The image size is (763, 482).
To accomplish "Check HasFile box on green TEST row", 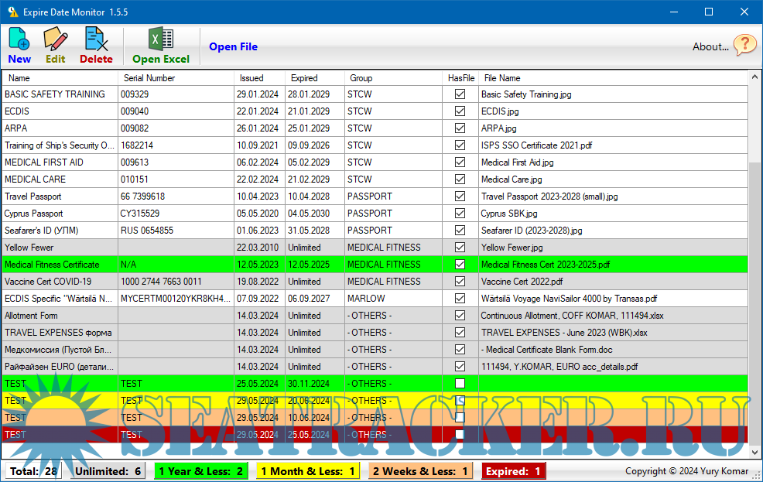I will click(460, 384).
